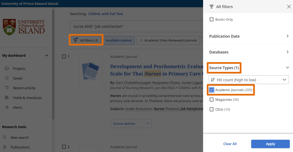This screenshot has height=152, width=293.
Task: Open the Hit count sort dropdown
Action: point(249,80)
